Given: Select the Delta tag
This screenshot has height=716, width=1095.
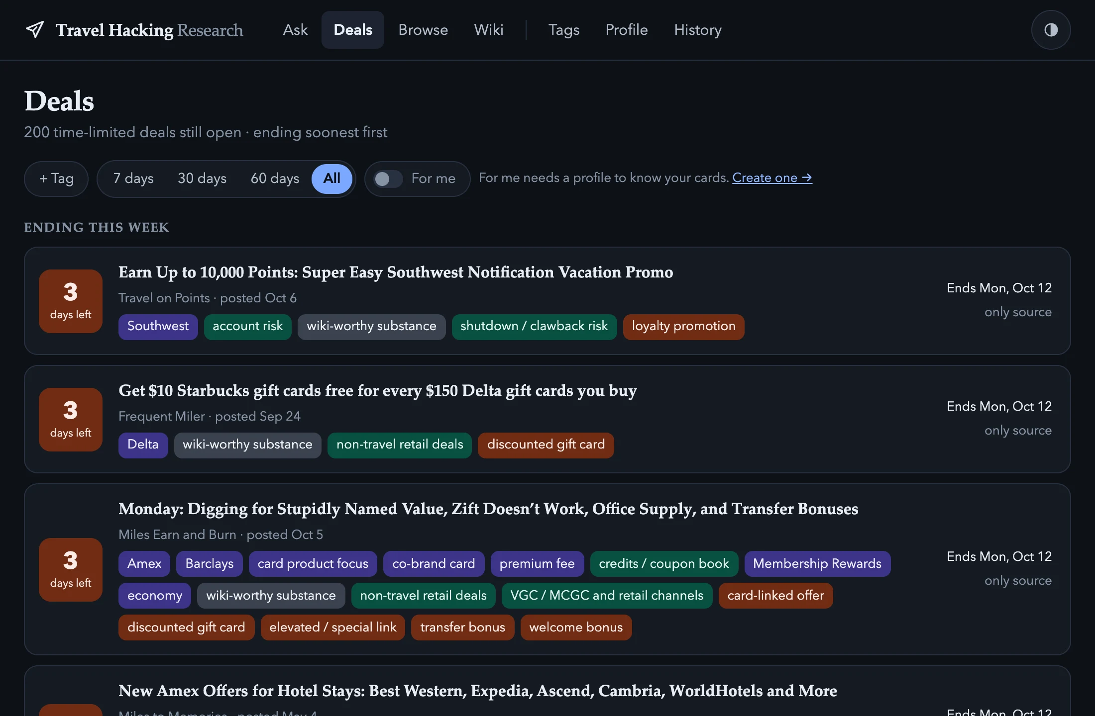Looking at the screenshot, I should coord(143,445).
